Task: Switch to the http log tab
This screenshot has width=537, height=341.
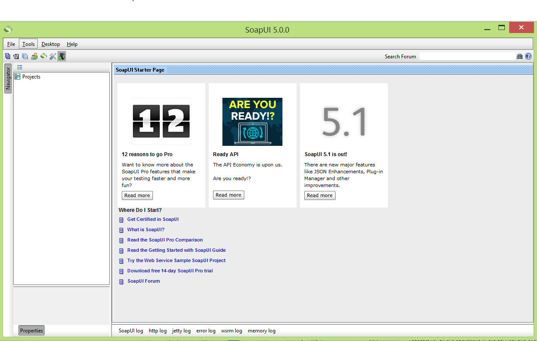Action: [157, 331]
